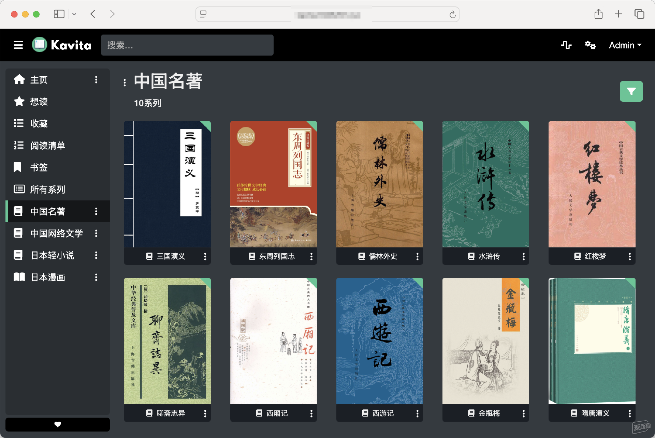Click the heart donate button
The image size is (655, 438).
[58, 424]
